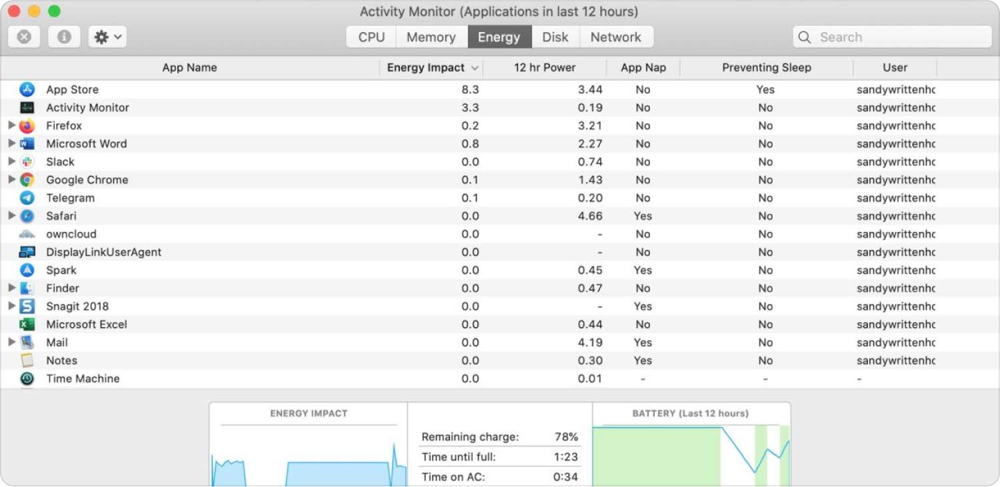This screenshot has height=487, width=1000.
Task: Select the Microsoft Excel row name
Action: (87, 324)
